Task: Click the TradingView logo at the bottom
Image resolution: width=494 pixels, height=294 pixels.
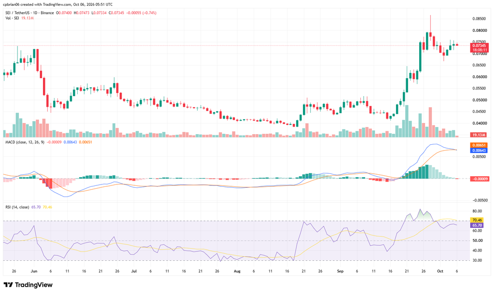Action: [x=28, y=285]
